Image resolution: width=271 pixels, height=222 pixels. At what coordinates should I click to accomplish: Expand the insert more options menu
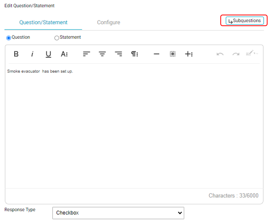188,54
